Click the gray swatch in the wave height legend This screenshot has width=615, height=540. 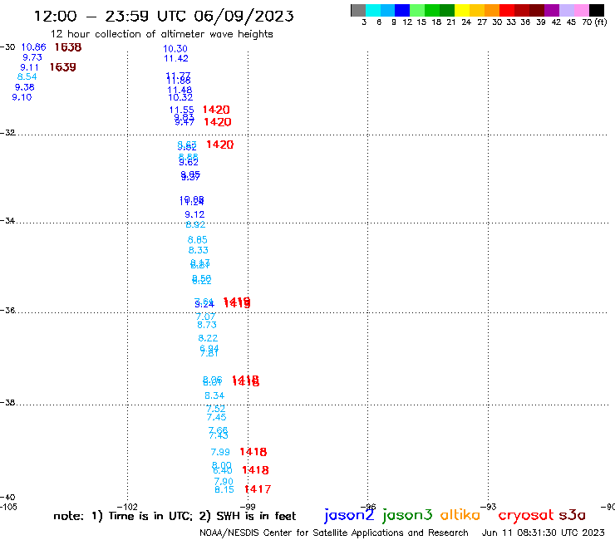(x=358, y=11)
